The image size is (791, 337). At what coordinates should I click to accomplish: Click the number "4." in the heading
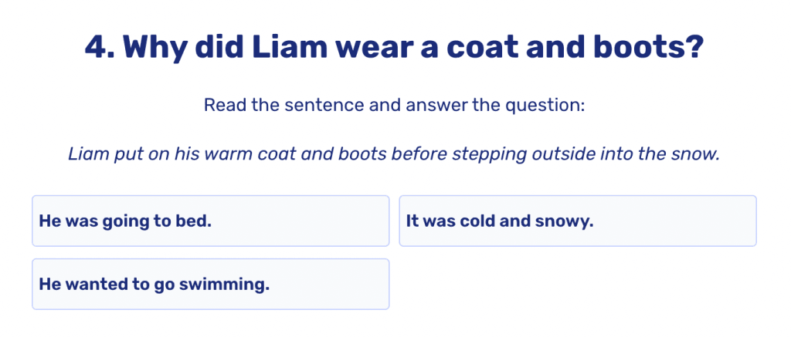pyautogui.click(x=100, y=48)
